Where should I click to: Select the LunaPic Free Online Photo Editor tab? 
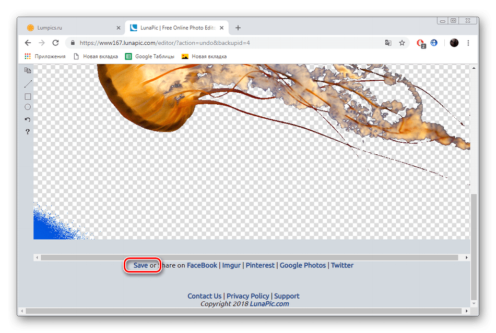(x=177, y=28)
